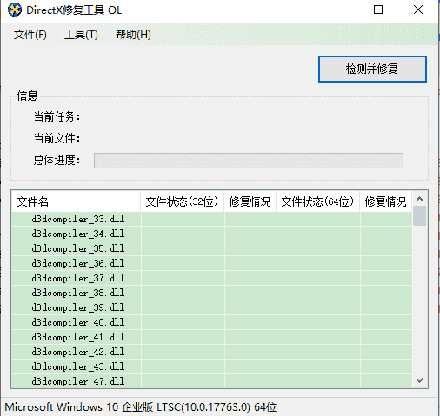Select row d3dcompiler_38.dll

tap(212, 293)
